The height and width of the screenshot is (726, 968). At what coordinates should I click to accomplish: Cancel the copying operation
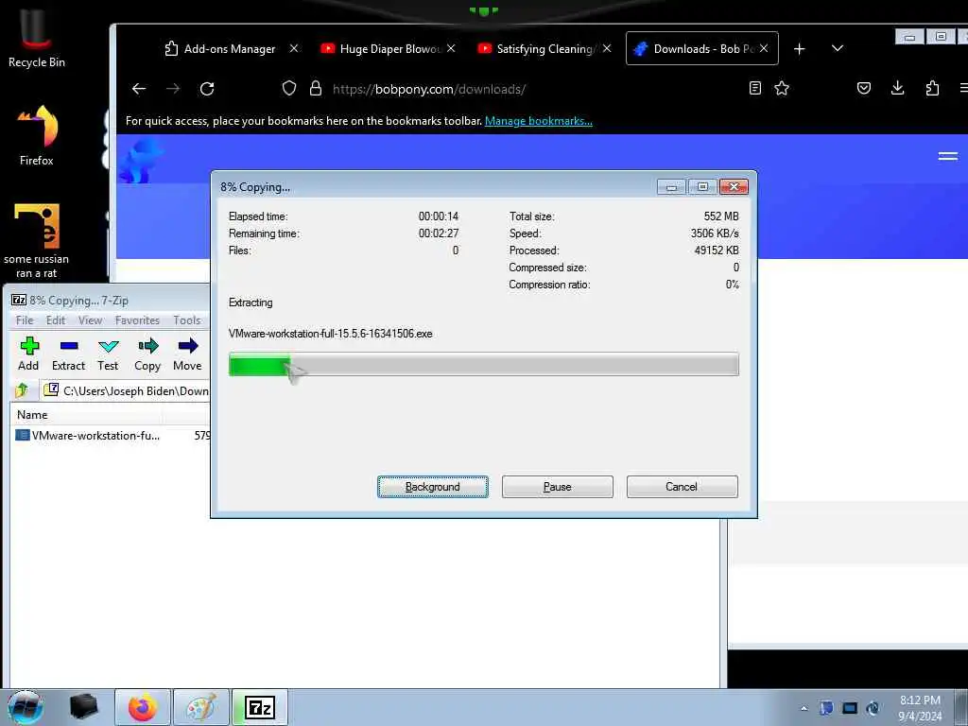click(682, 487)
